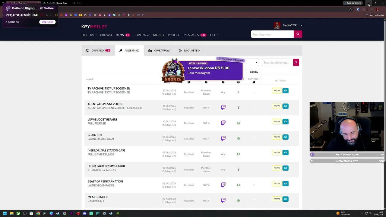Click the magnifier button beside Search redeemed

point(296,62)
